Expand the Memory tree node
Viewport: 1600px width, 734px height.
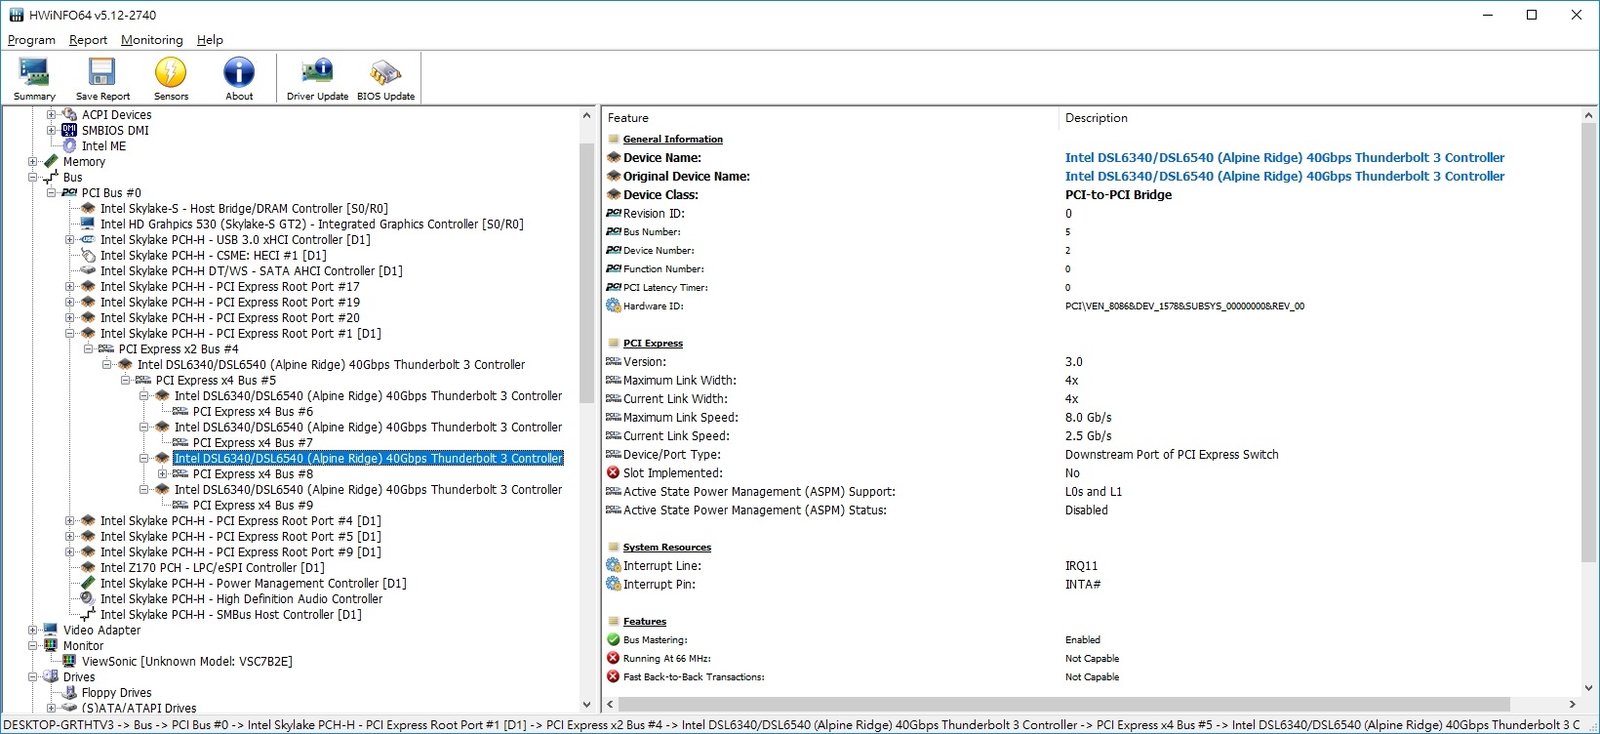(x=32, y=162)
